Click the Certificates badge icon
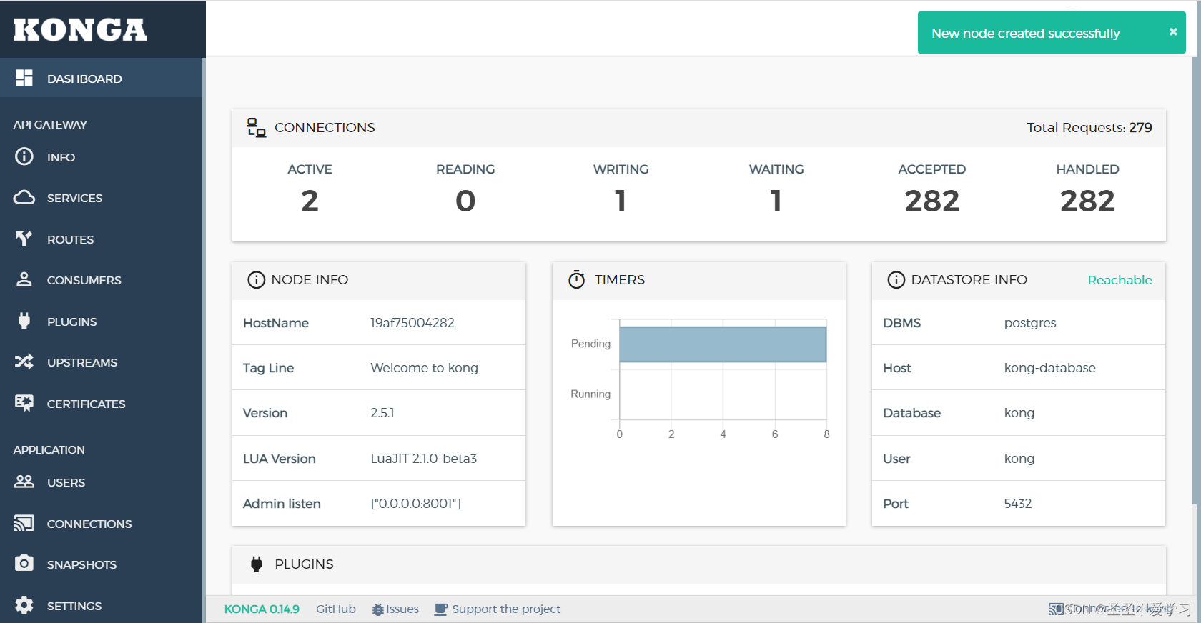 coord(24,403)
